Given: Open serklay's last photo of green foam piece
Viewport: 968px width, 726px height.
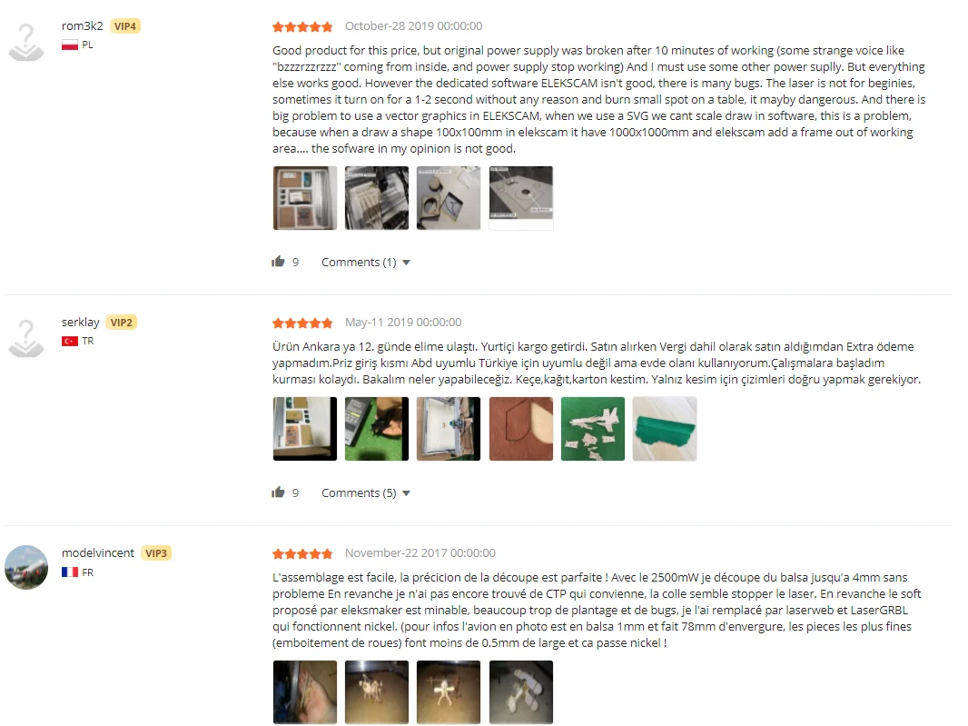Looking at the screenshot, I should (665, 429).
